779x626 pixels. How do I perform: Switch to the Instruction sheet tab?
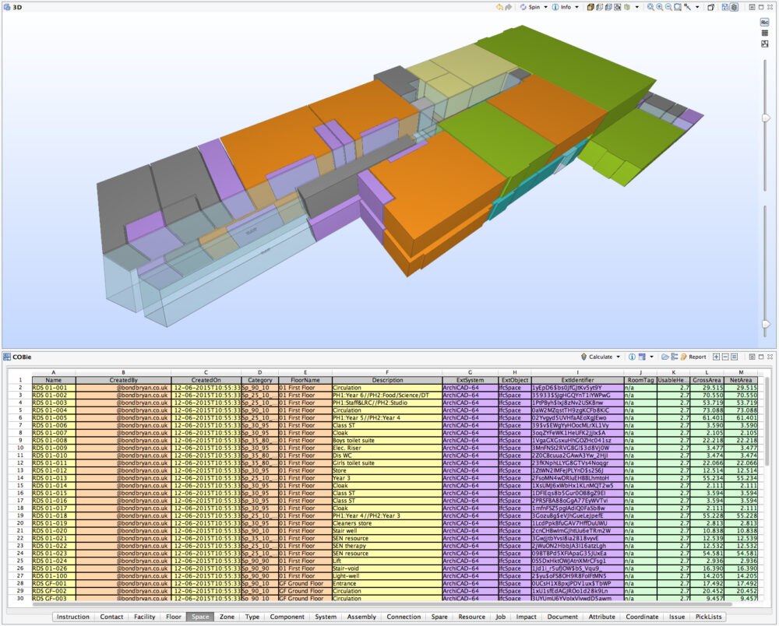[x=73, y=617]
